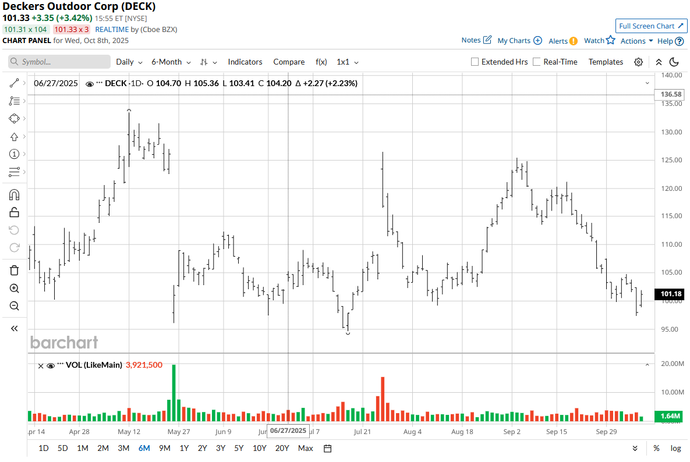Open the 1x1 grid layout dropdown
This screenshot has width=690, height=462.
[348, 62]
